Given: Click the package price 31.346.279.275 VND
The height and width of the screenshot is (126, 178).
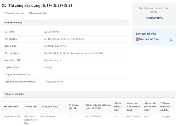Looking at the screenshot, I should [55, 46].
